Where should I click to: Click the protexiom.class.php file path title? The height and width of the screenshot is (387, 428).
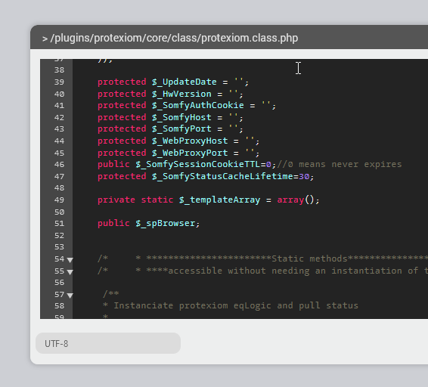coord(170,38)
